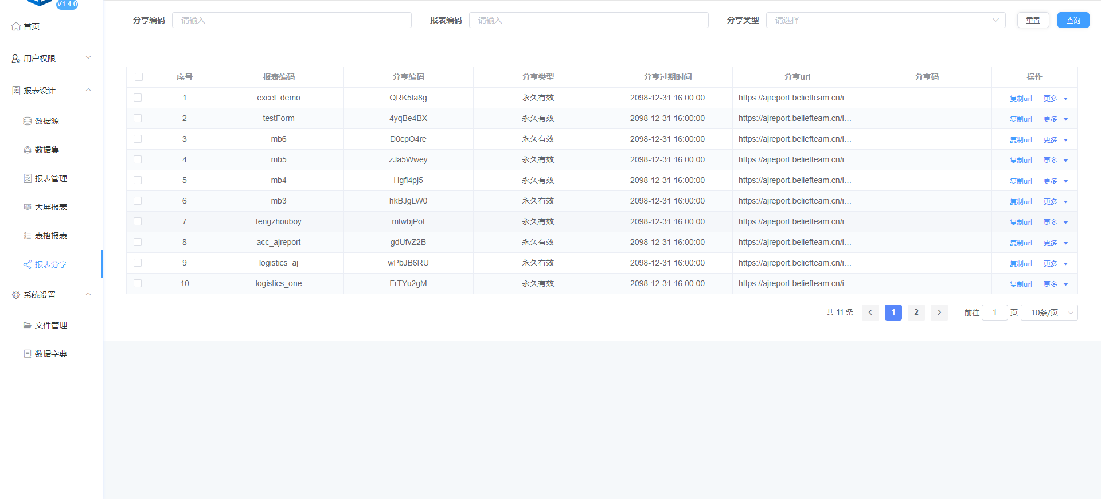This screenshot has width=1101, height=499.
Task: Click the 分享过期时间 column header
Action: pos(667,77)
